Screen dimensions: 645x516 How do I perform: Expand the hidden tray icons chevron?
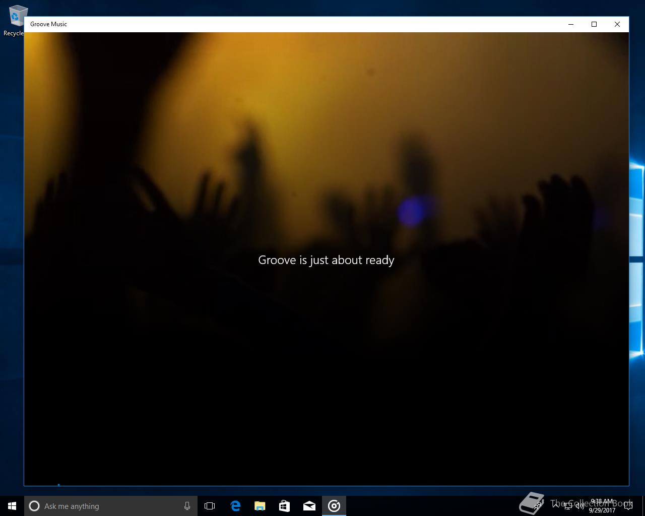tap(556, 506)
